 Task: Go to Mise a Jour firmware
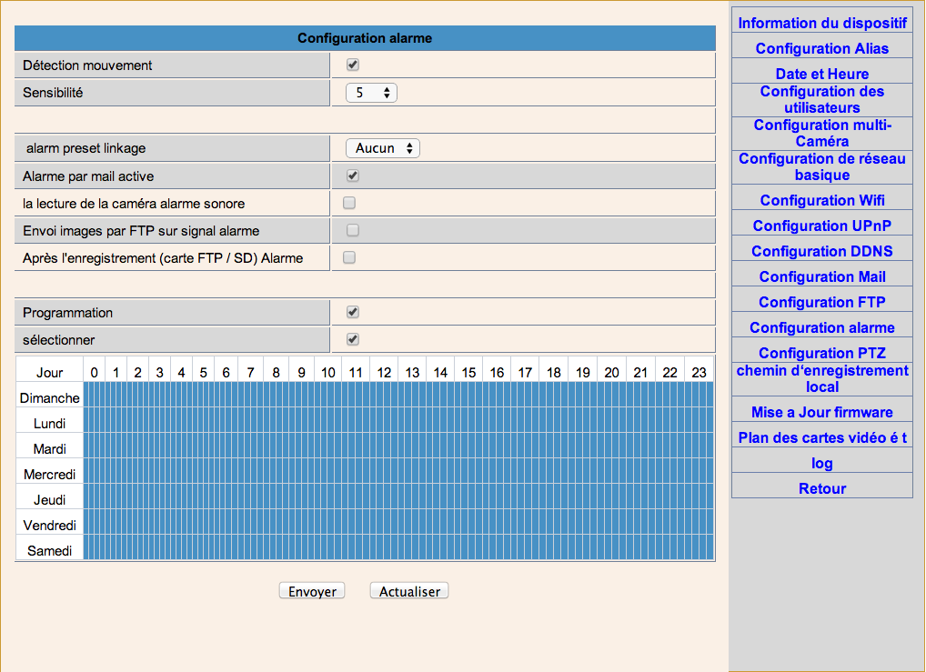[821, 412]
